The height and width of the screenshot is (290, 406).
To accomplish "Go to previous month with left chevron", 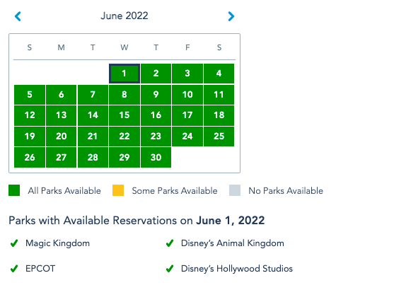I will point(18,16).
